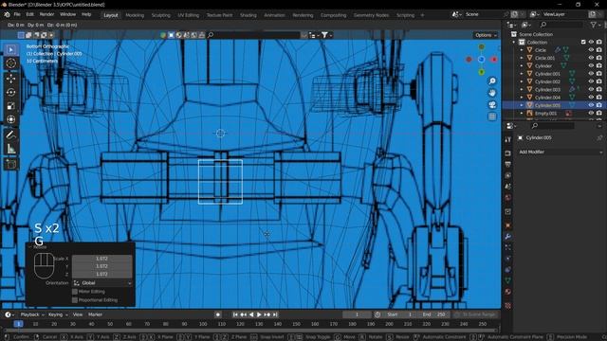Viewport: 607px width, 341px height.
Task: Open the Keying dropdown in timeline
Action: pyautogui.click(x=57, y=314)
